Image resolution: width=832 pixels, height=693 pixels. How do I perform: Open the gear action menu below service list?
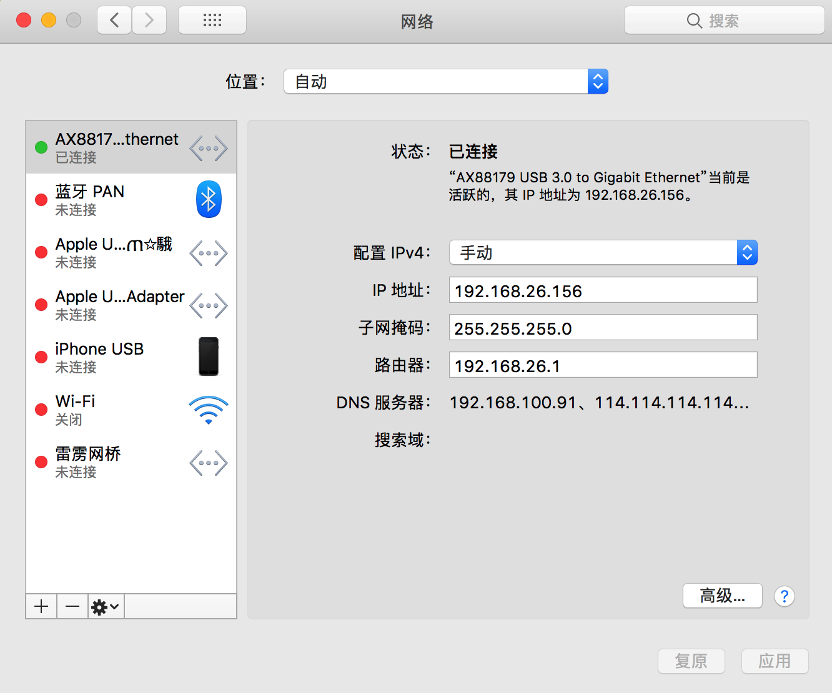pos(105,606)
